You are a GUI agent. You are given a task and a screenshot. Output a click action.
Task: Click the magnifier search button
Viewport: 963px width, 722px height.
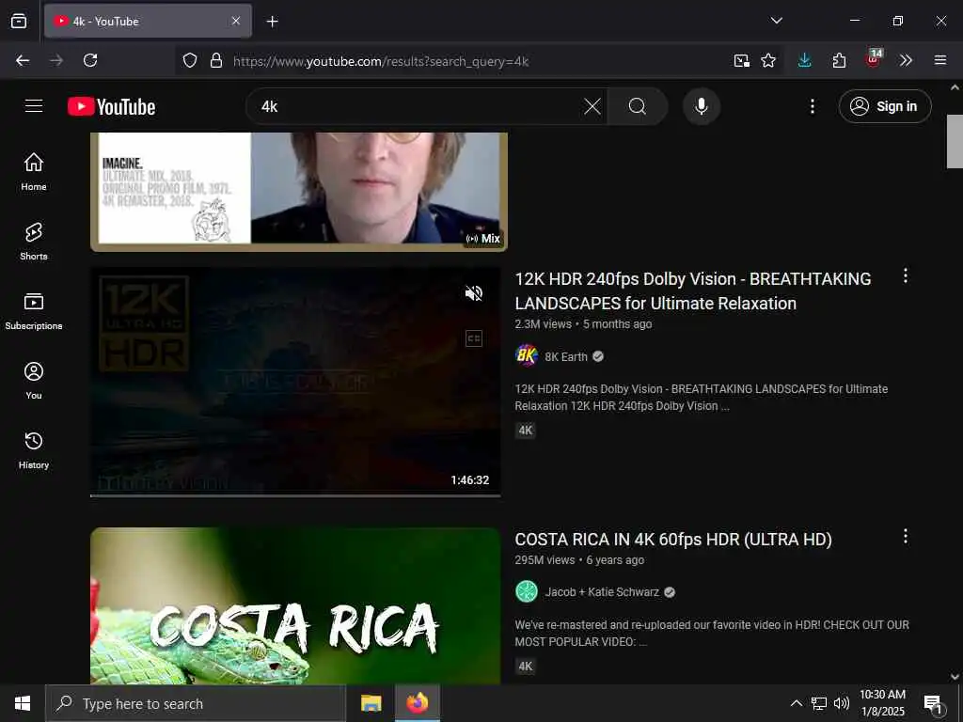pyautogui.click(x=638, y=106)
